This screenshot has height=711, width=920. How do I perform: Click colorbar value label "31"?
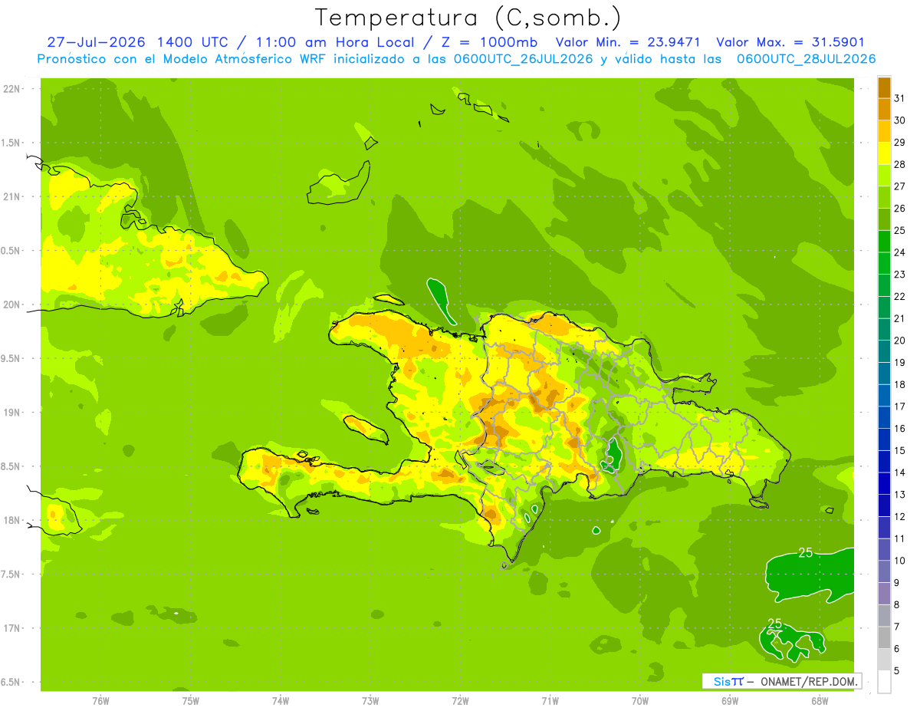[900, 98]
